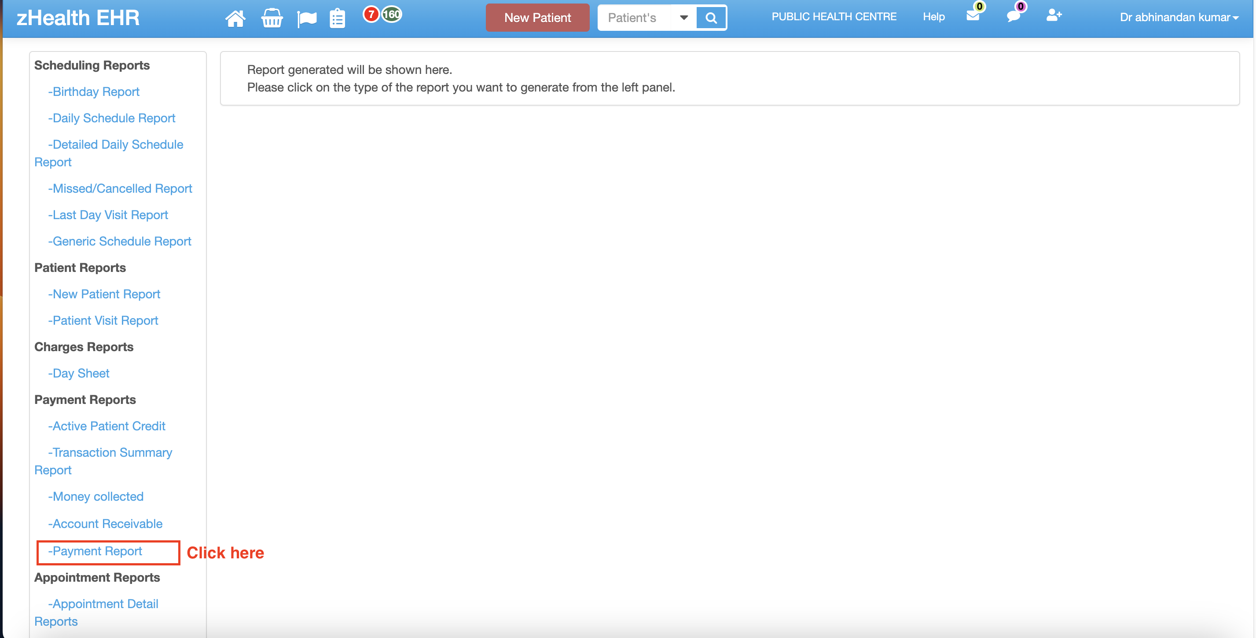1256x638 pixels.
Task: Open Detailed Daily Schedule Report
Action: (x=109, y=153)
